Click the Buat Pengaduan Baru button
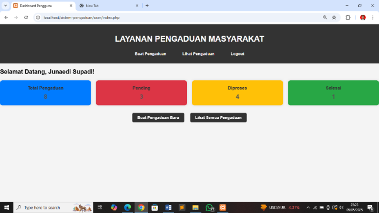379x213 pixels. pos(158,118)
